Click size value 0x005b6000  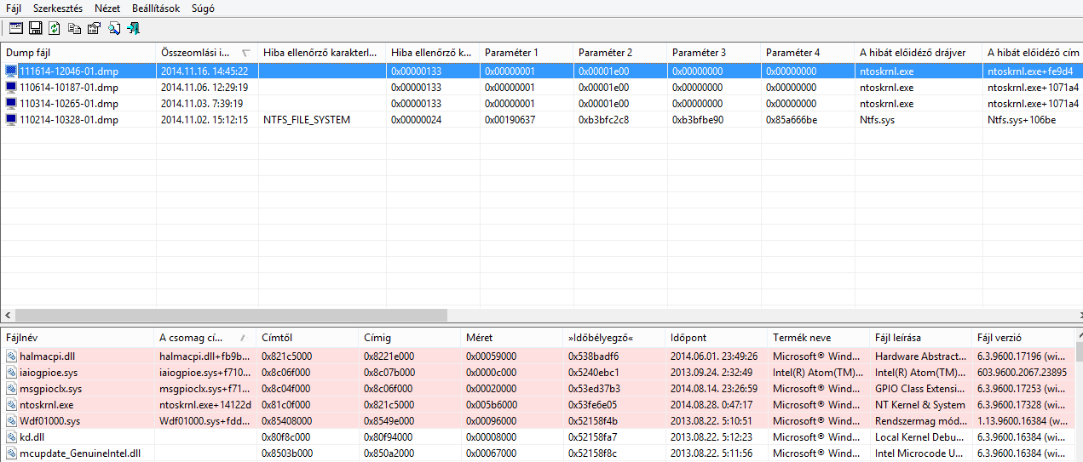pos(491,405)
